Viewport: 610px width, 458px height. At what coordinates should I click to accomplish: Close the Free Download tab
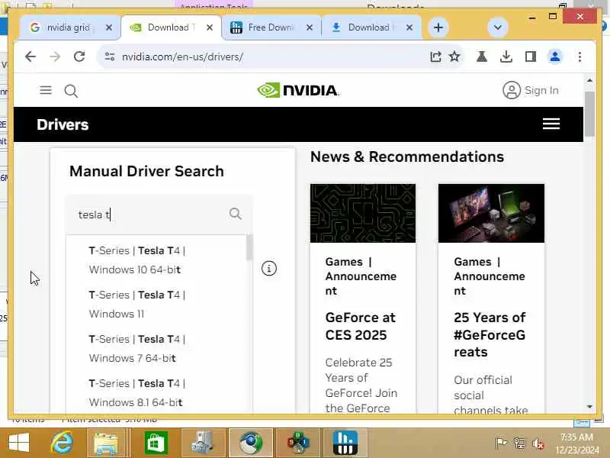(x=310, y=27)
